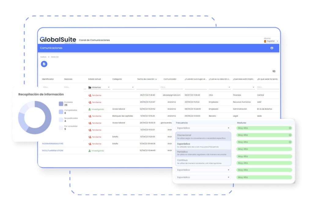This screenshot has height=202, width=313.
Task: Click the folder icon beside Abiertas filter
Action: [x=90, y=87]
